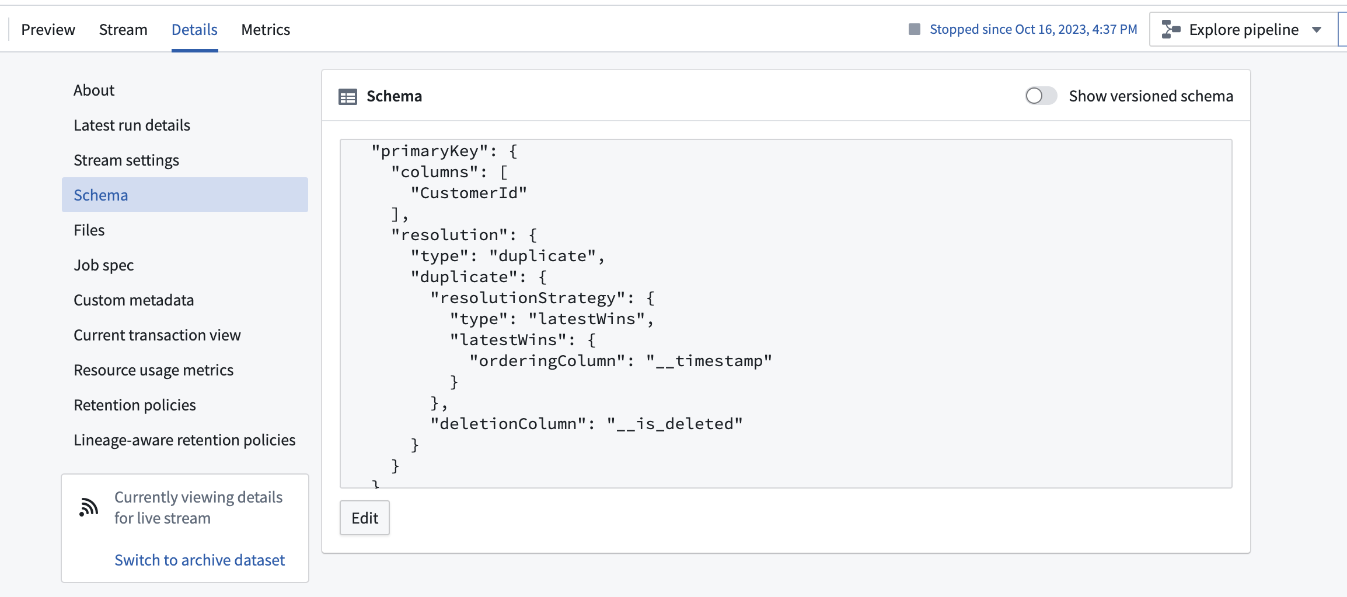The width and height of the screenshot is (1347, 597).
Task: Click the Show versioned schema label
Action: (1151, 96)
